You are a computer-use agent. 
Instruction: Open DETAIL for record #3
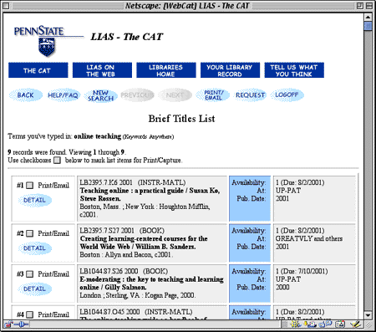coord(34,289)
